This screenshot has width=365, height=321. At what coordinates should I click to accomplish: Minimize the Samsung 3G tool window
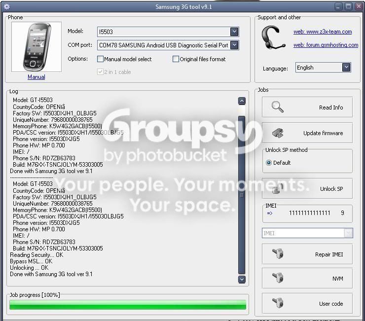(338, 6)
